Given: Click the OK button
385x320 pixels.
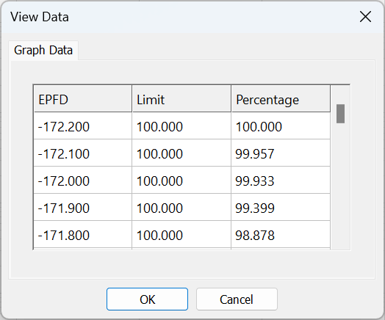Looking at the screenshot, I should 148,299.
